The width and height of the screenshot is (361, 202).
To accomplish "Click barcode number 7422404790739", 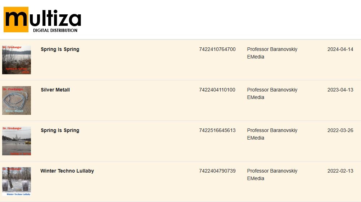I will click(x=217, y=171).
